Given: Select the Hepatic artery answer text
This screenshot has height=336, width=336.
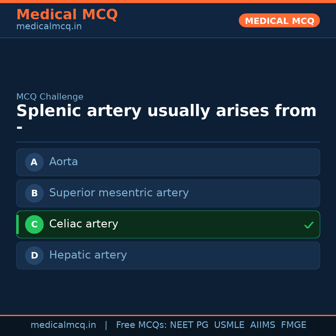Looking at the screenshot, I should 88,255.
